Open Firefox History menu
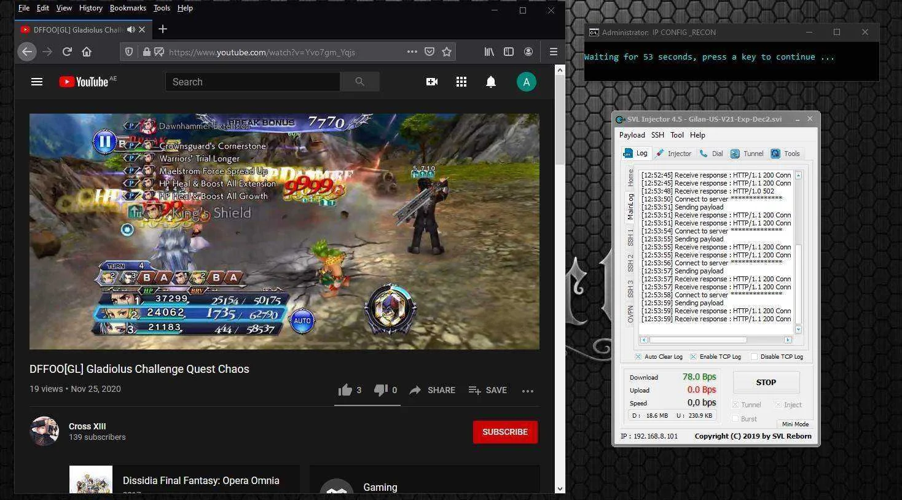 coord(90,8)
